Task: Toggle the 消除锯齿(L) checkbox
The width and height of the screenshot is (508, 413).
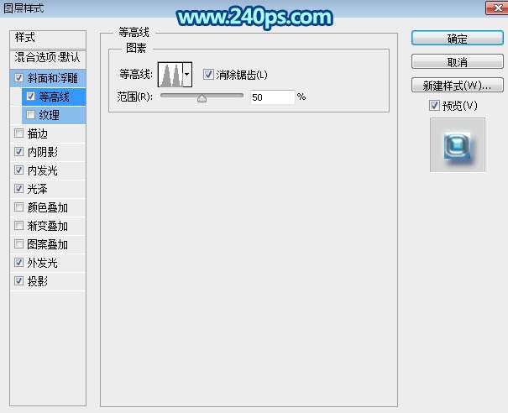Action: [x=208, y=74]
